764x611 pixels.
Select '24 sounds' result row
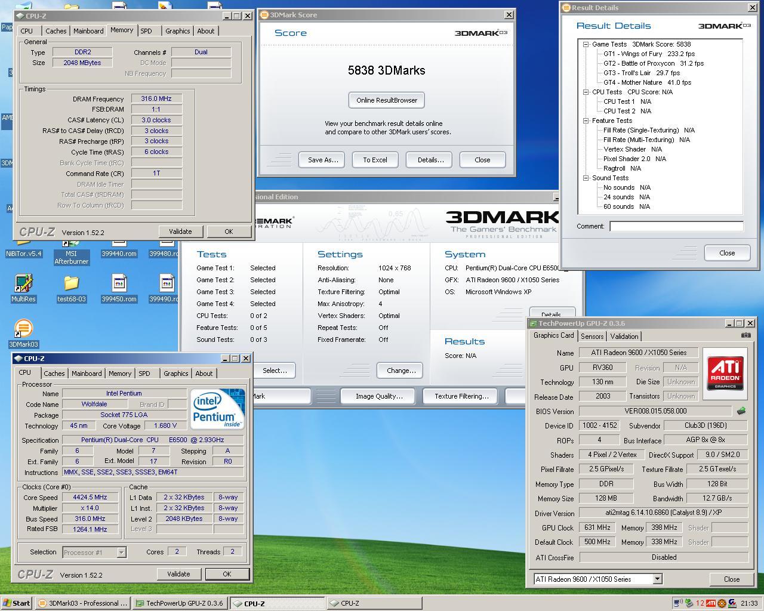pyautogui.click(x=627, y=197)
